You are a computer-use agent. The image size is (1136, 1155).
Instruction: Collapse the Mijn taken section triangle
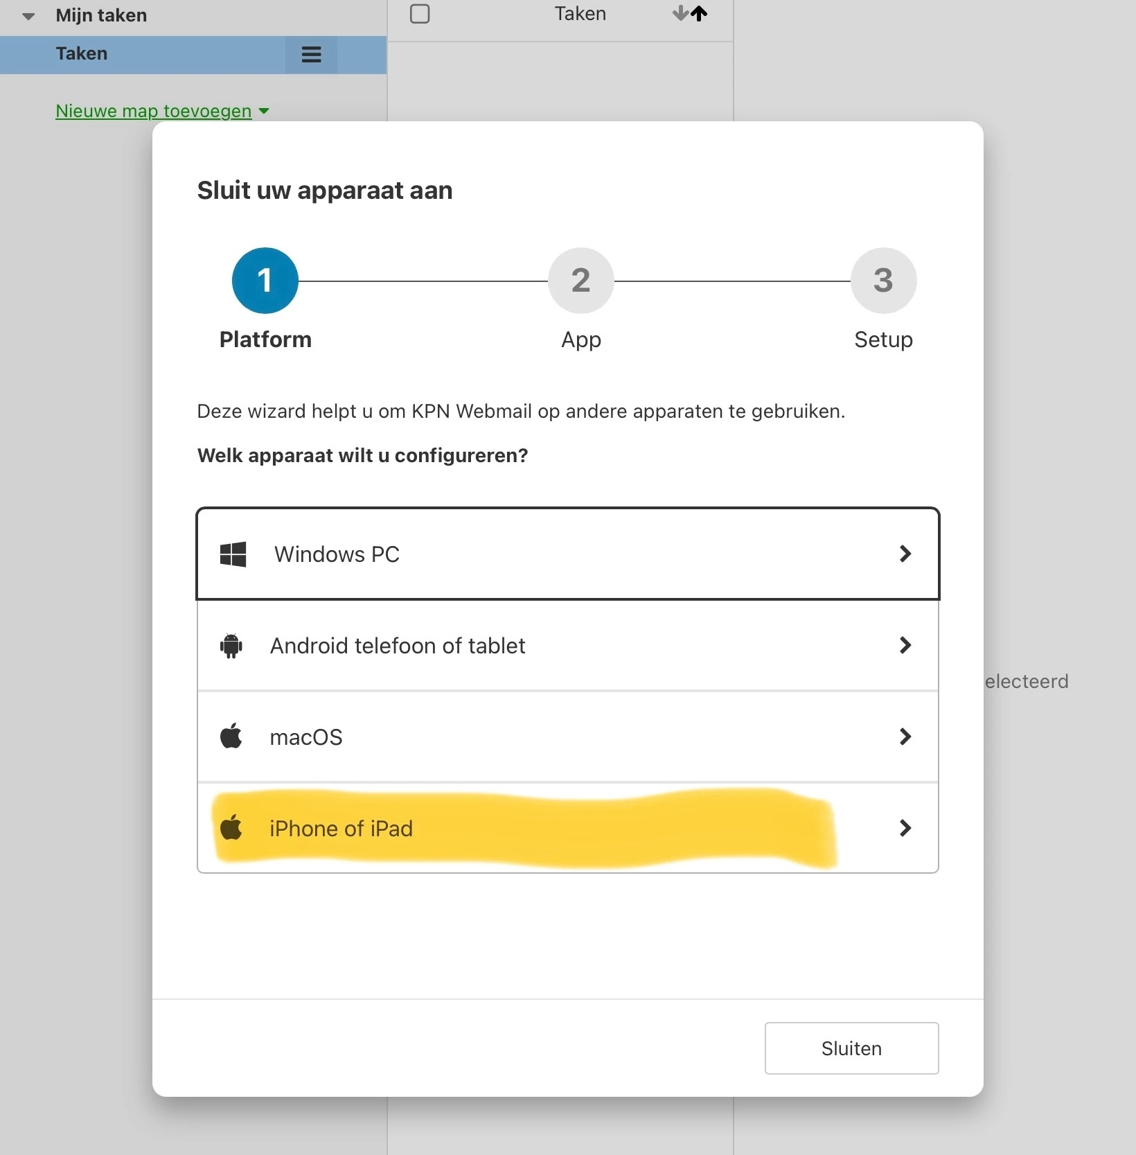click(28, 16)
